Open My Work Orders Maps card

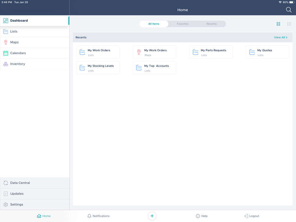pyautogui.click(x=154, y=52)
